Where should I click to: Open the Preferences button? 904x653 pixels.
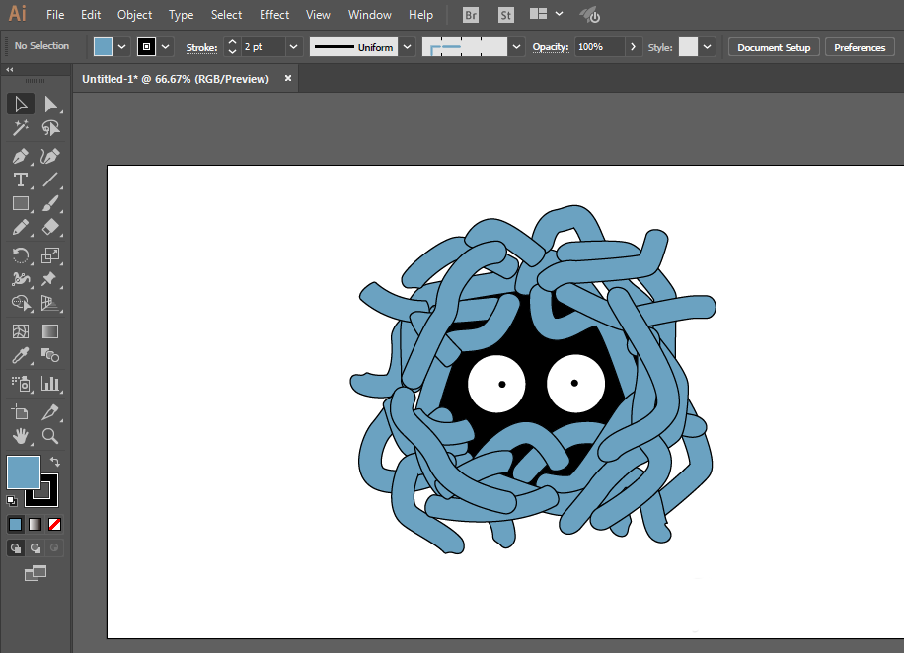pos(860,47)
